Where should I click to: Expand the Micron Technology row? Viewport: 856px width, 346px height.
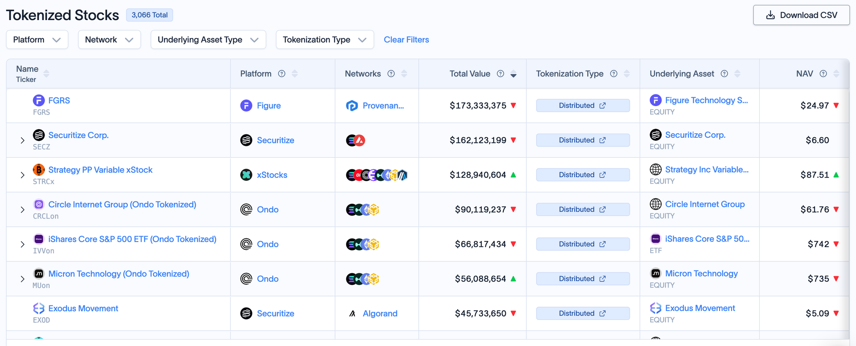click(23, 279)
